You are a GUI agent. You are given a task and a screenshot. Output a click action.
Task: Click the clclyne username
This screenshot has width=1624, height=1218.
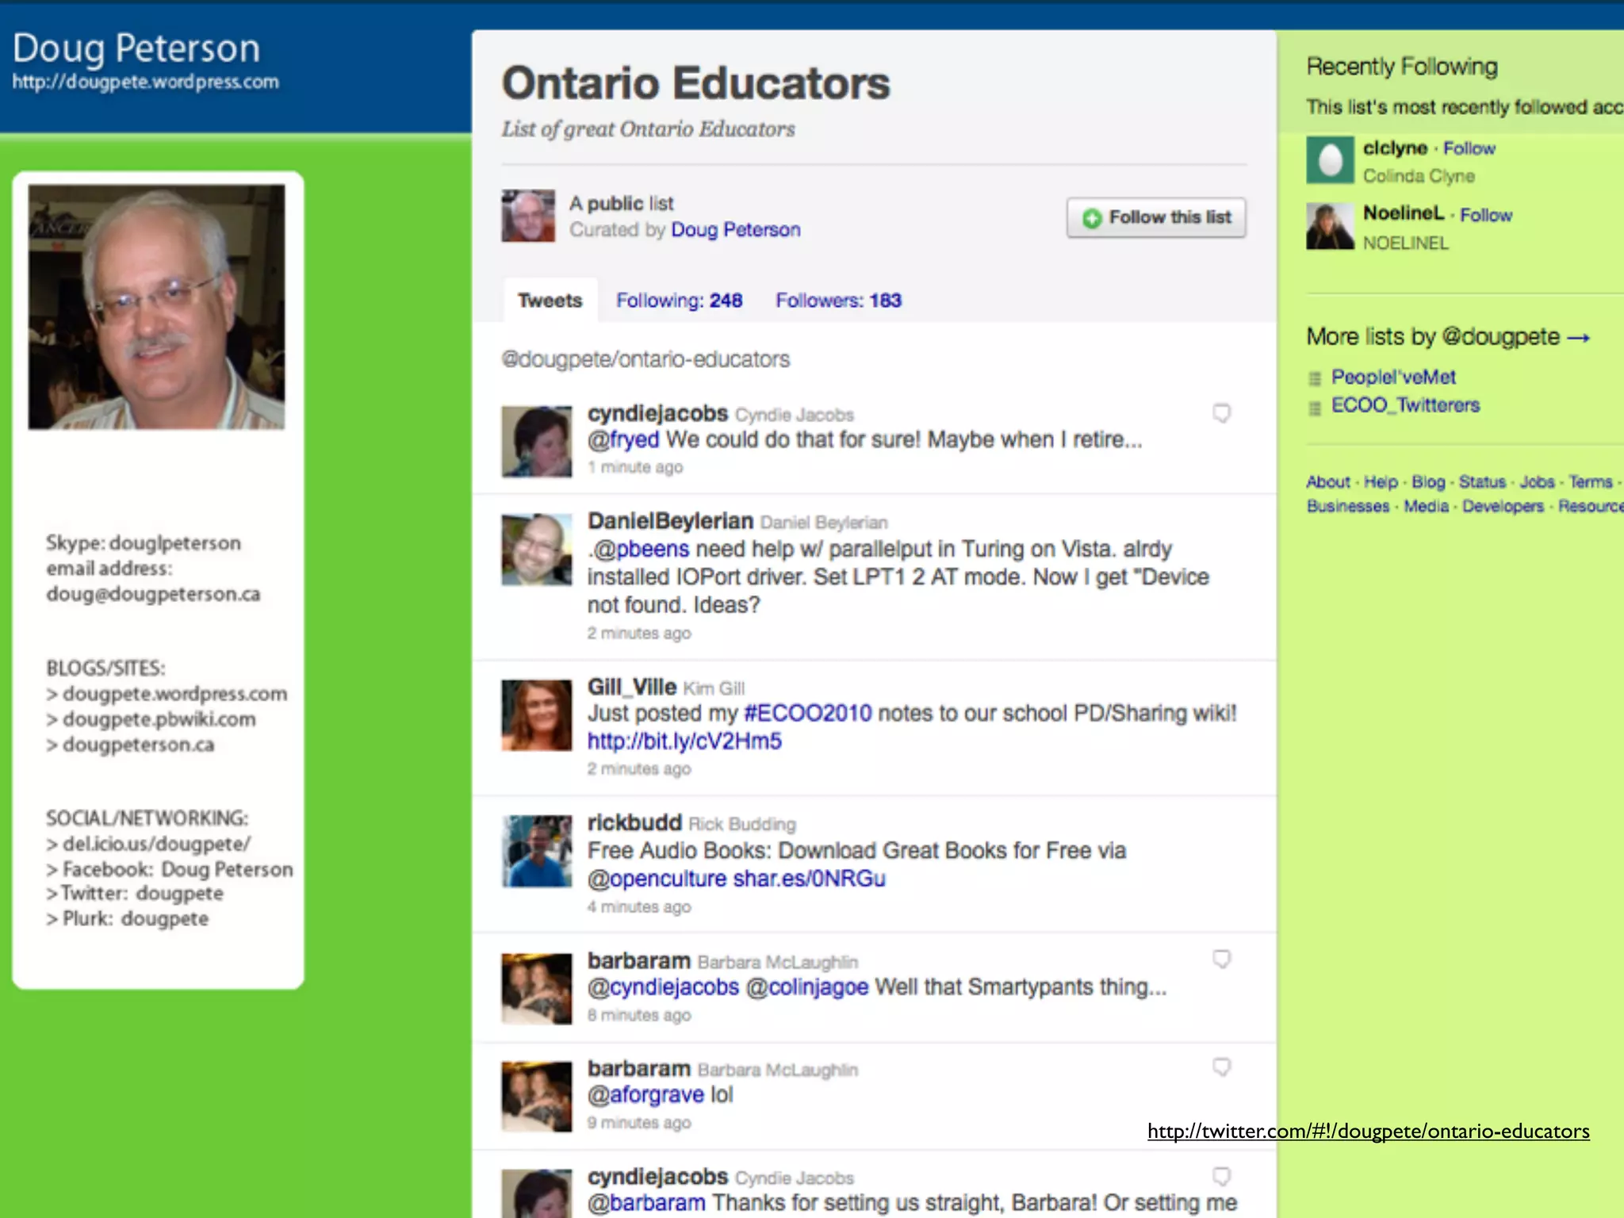pyautogui.click(x=1395, y=148)
